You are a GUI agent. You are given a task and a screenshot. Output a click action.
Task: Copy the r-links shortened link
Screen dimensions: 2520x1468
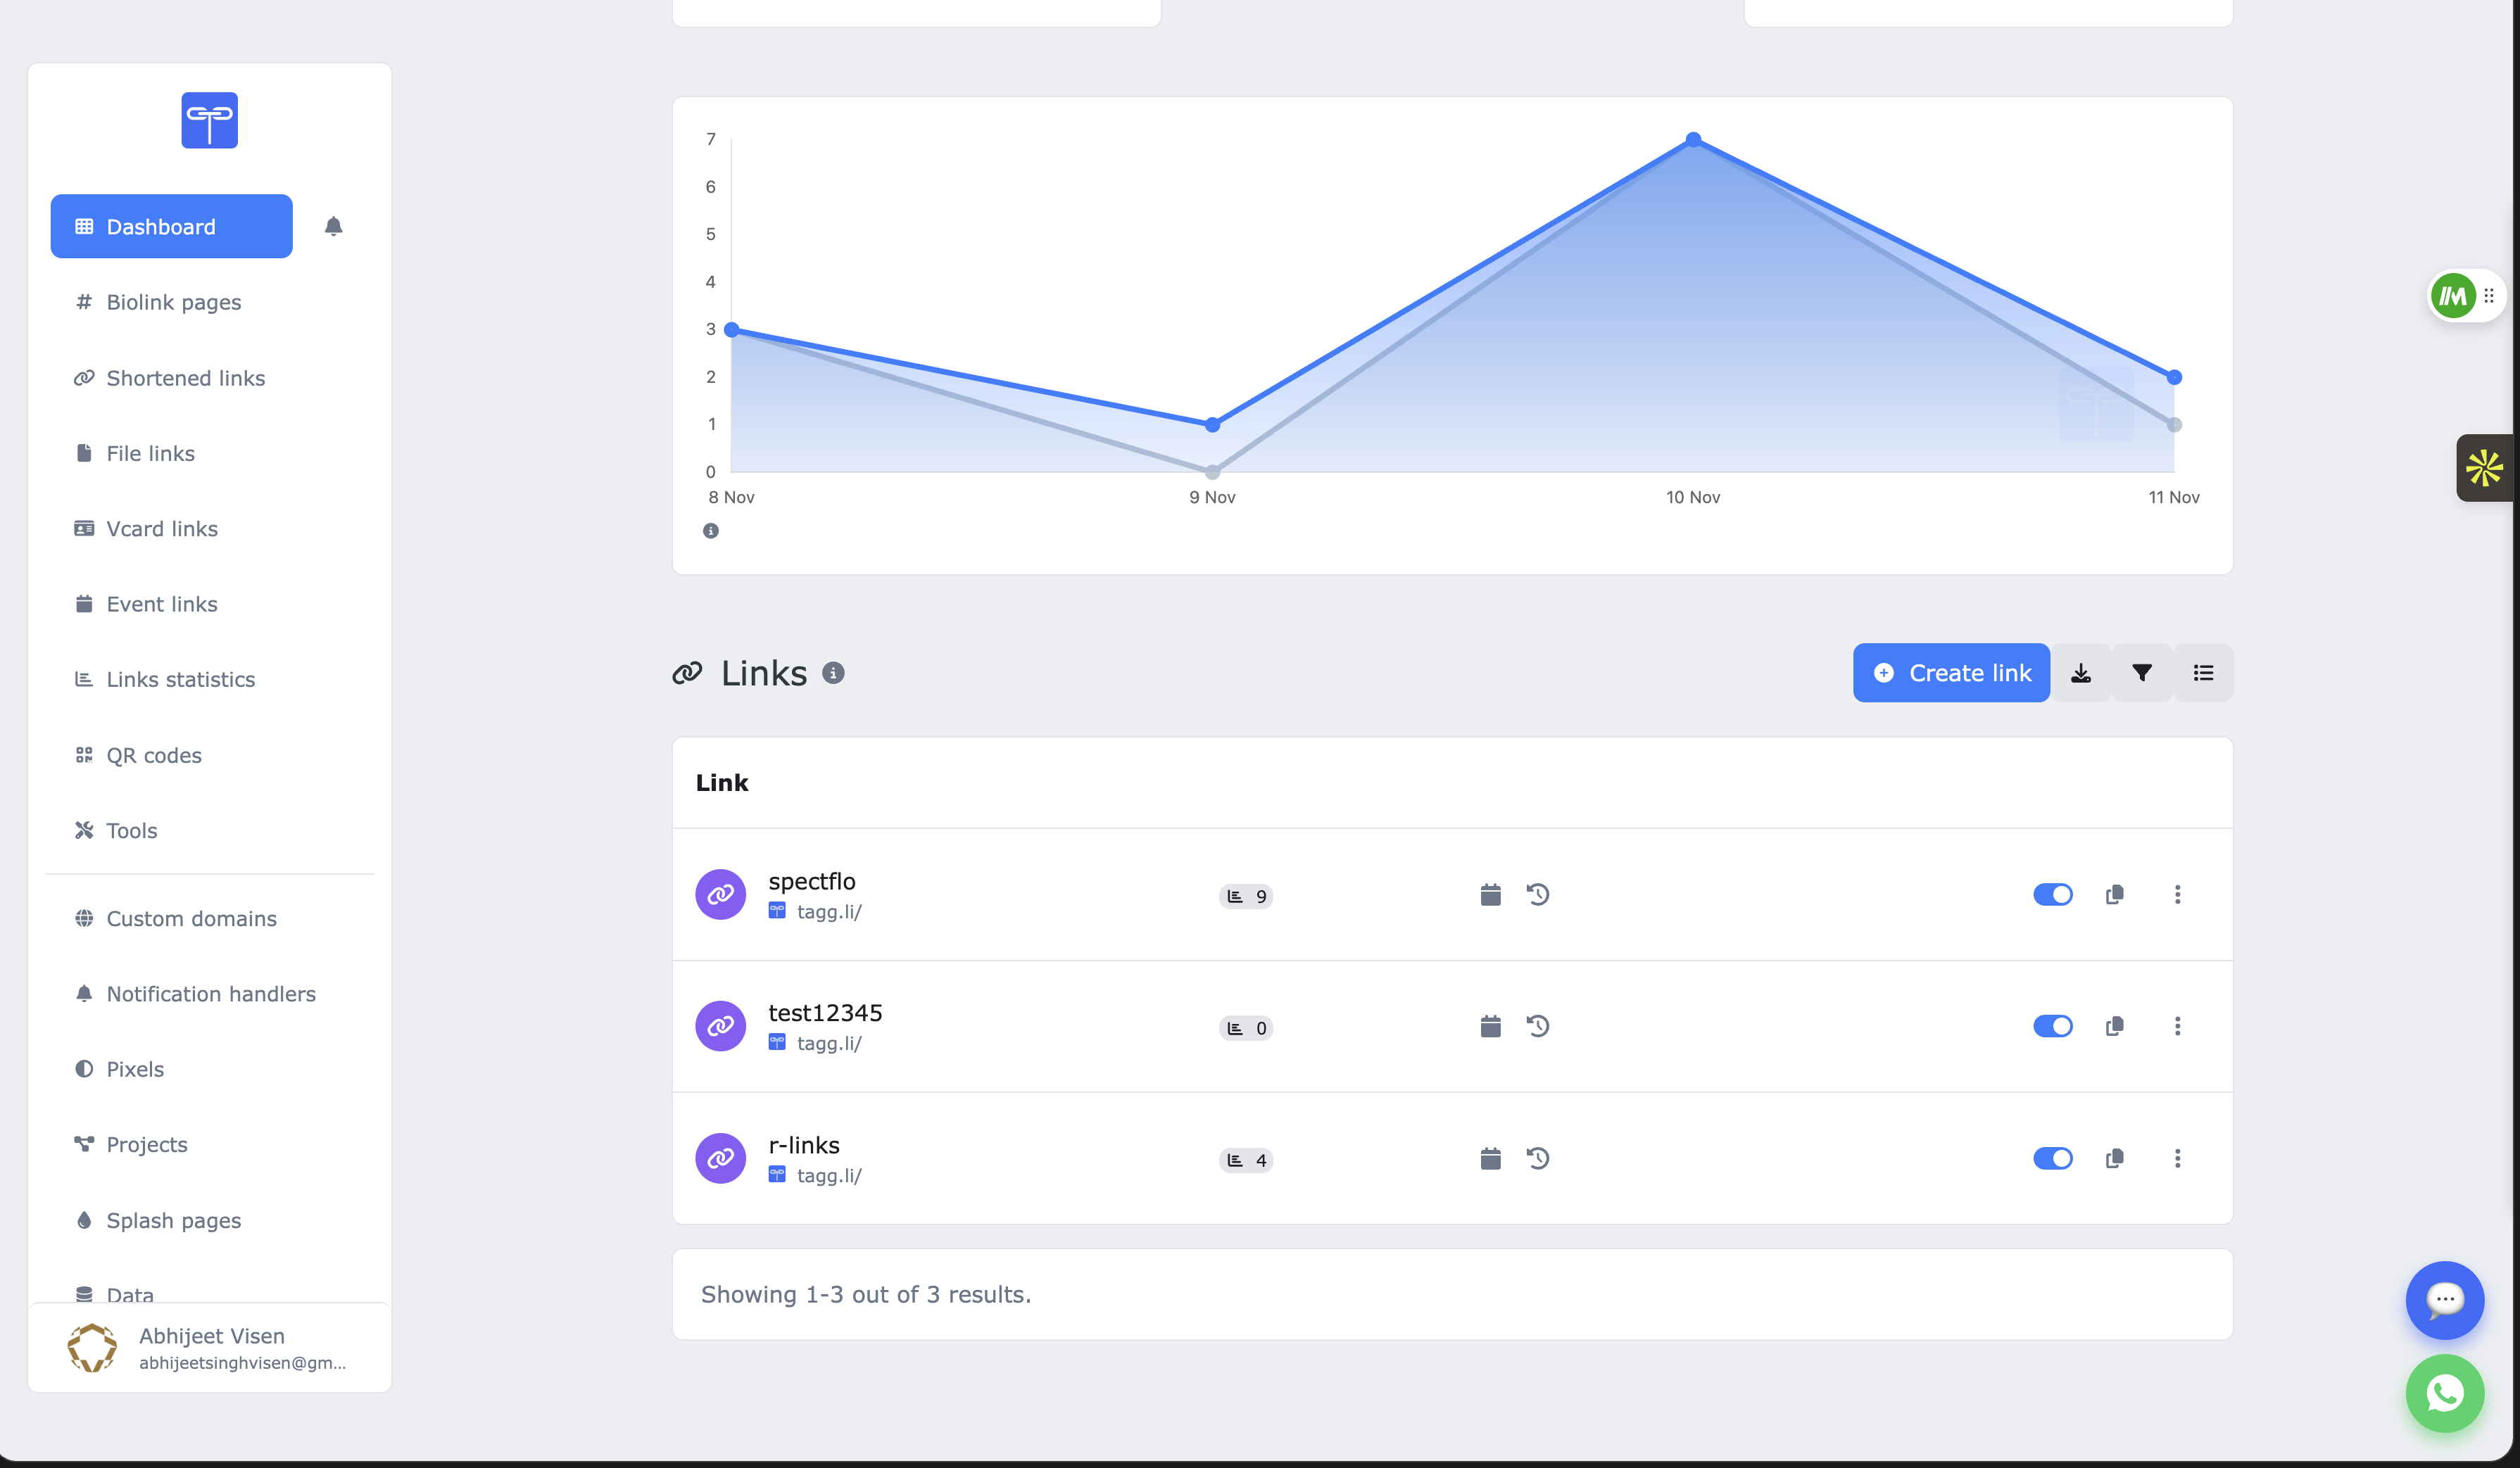tap(2114, 1158)
